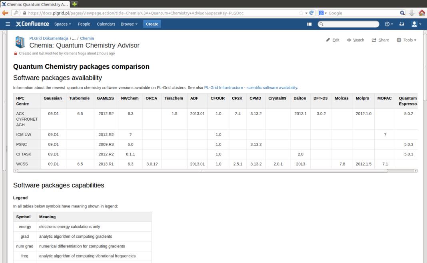Image resolution: width=427 pixels, height=263 pixels.
Task: Click the table scrollbar left arrow
Action: pos(15,171)
